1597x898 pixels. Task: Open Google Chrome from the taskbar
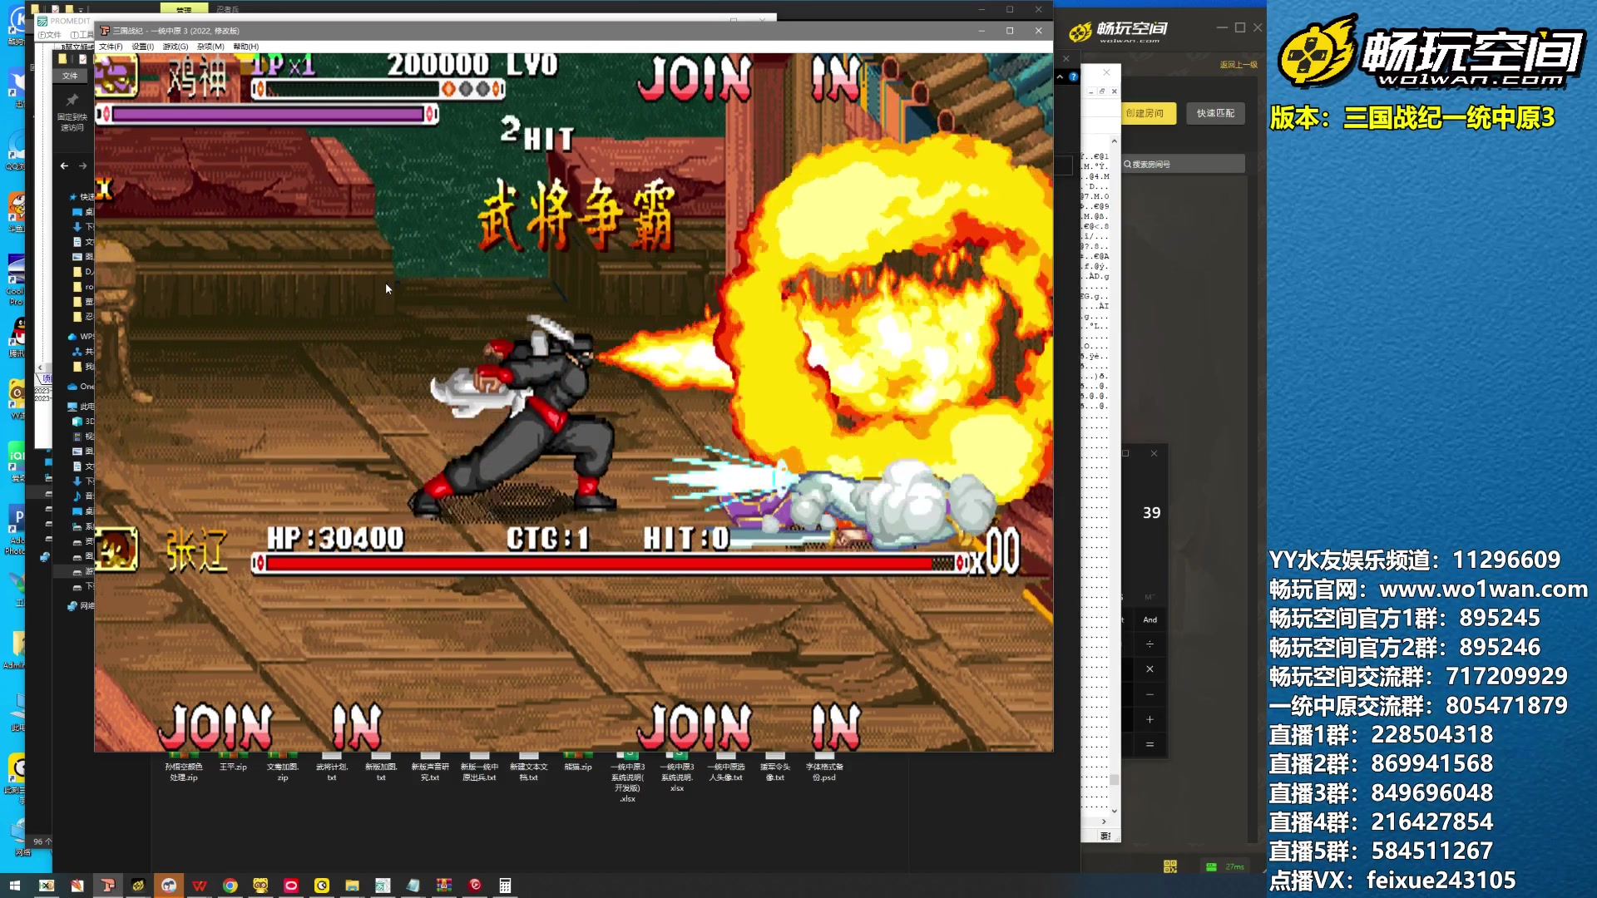(x=230, y=886)
